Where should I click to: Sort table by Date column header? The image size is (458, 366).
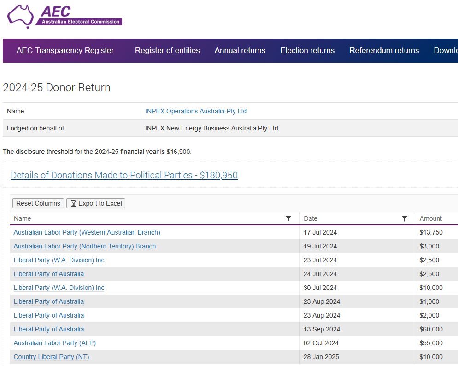click(x=311, y=218)
